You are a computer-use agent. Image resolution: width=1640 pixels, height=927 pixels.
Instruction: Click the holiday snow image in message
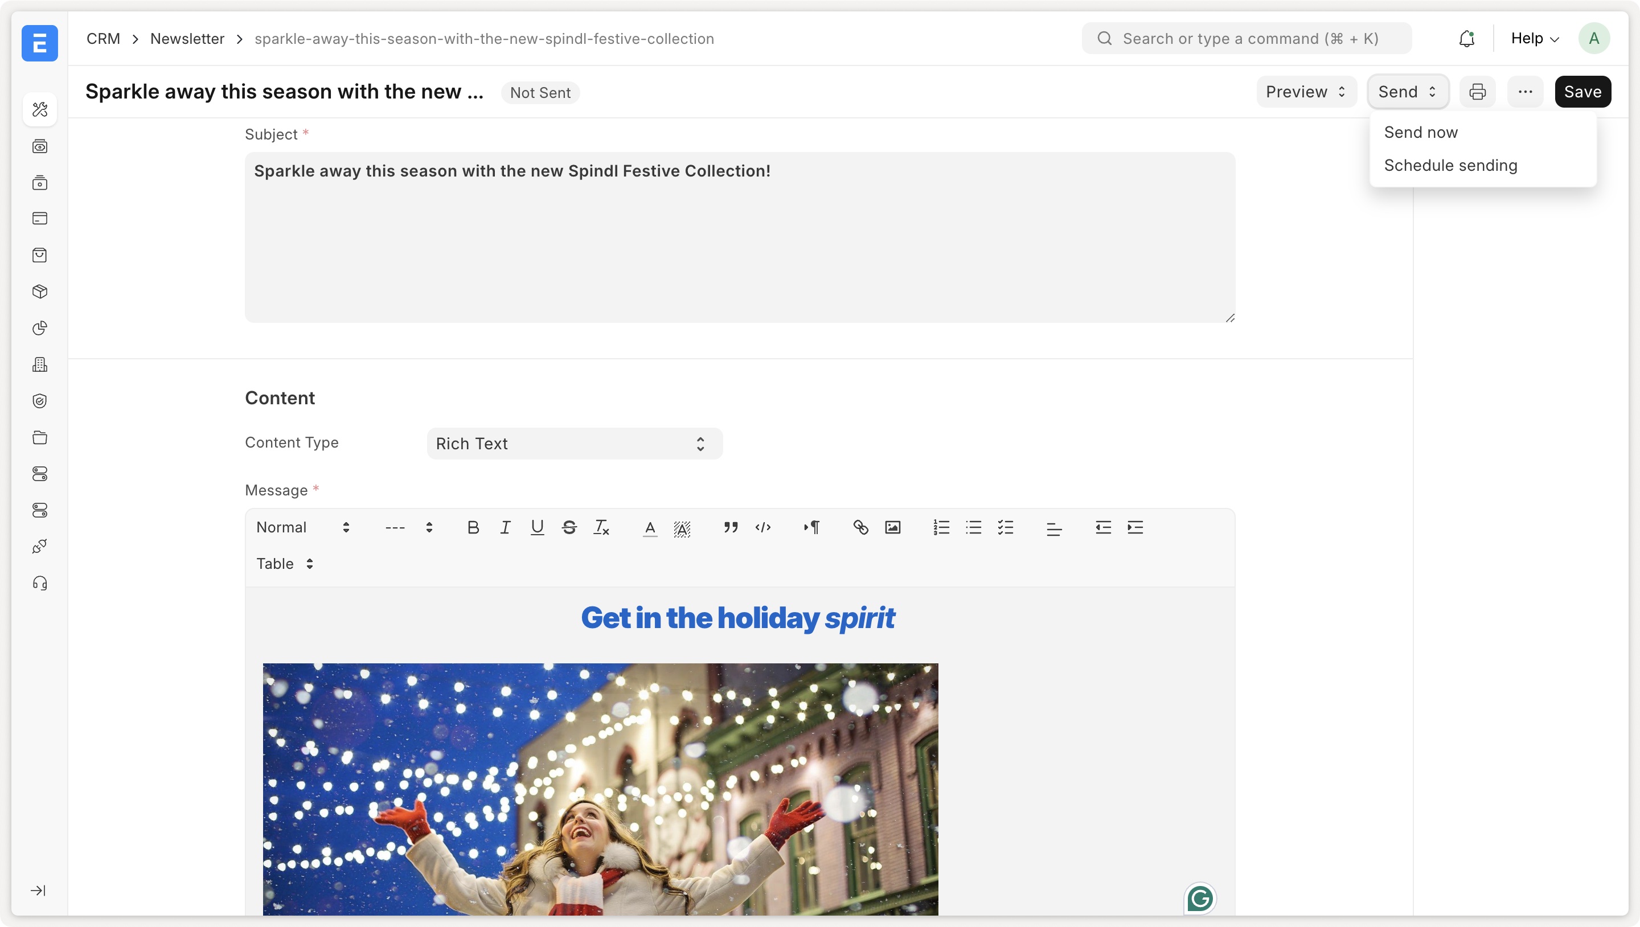600,789
